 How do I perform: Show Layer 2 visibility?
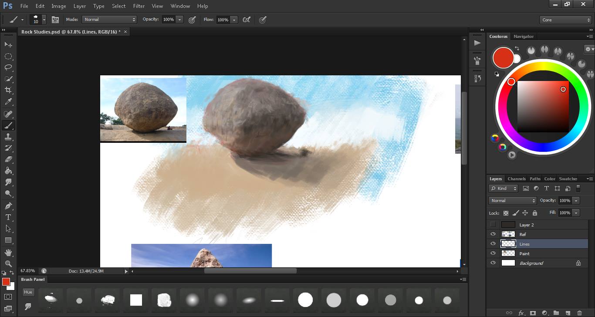493,225
